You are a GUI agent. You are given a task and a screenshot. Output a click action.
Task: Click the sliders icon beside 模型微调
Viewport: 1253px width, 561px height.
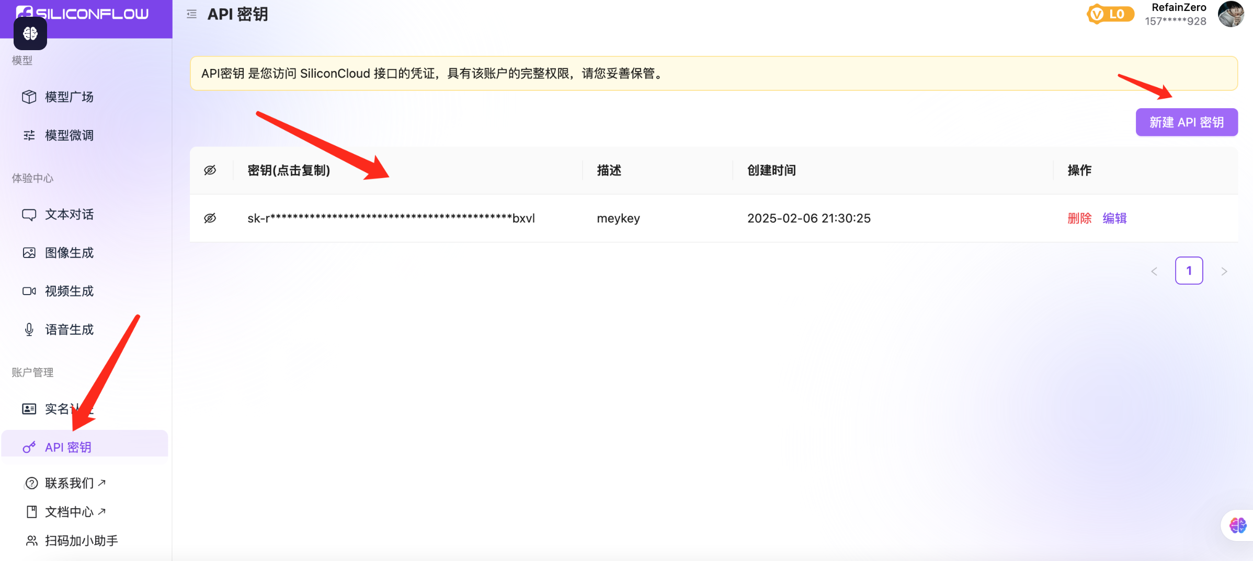point(29,135)
